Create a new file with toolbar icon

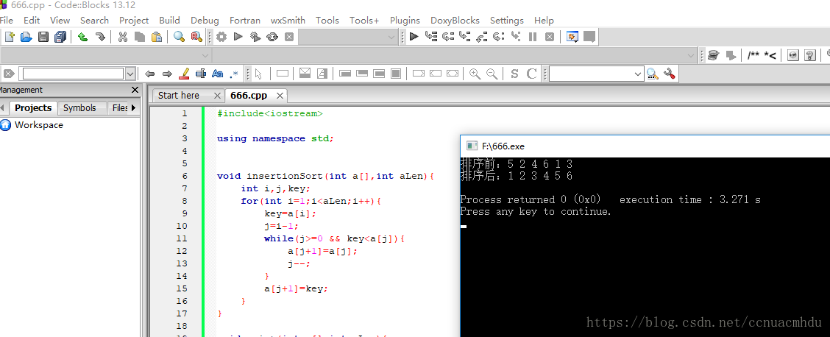(x=10, y=37)
